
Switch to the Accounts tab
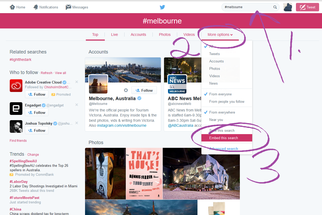pos(138,35)
